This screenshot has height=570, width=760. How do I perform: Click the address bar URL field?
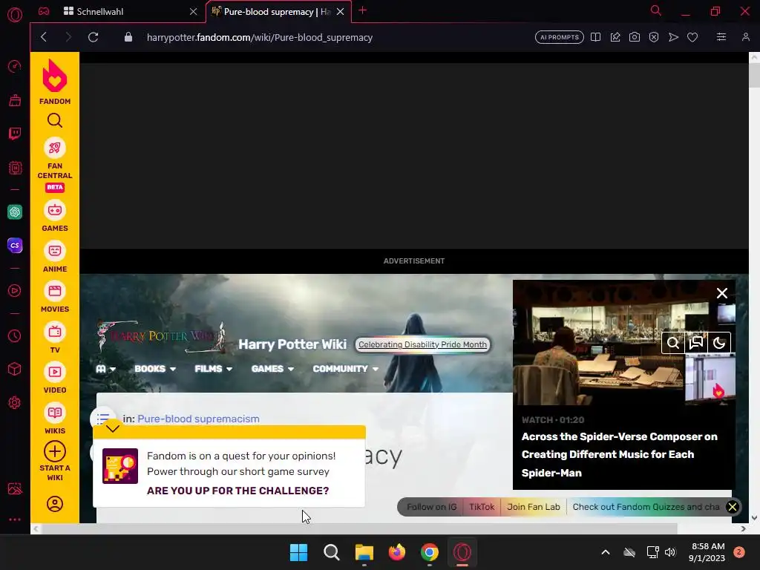[259, 37]
